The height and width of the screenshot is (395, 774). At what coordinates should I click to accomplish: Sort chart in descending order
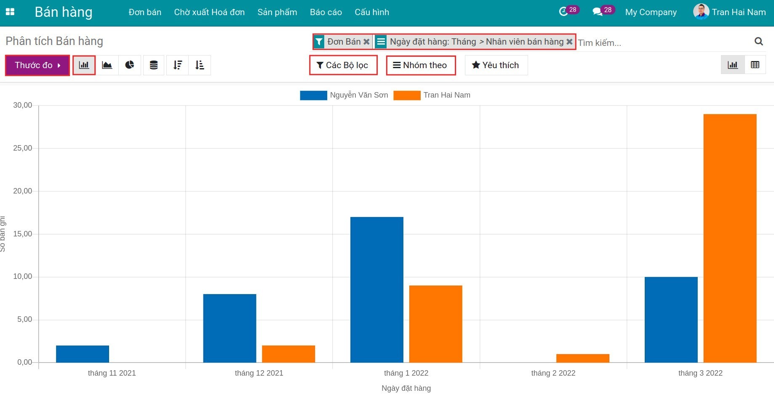(178, 65)
